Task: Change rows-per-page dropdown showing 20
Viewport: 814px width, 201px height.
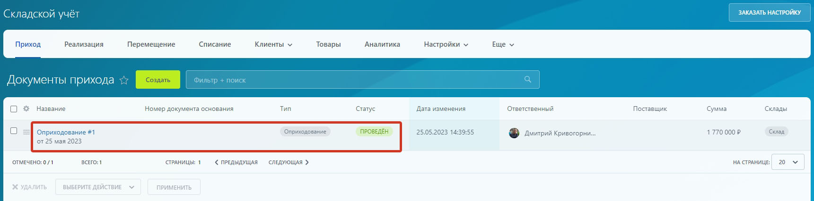Action: (788, 162)
